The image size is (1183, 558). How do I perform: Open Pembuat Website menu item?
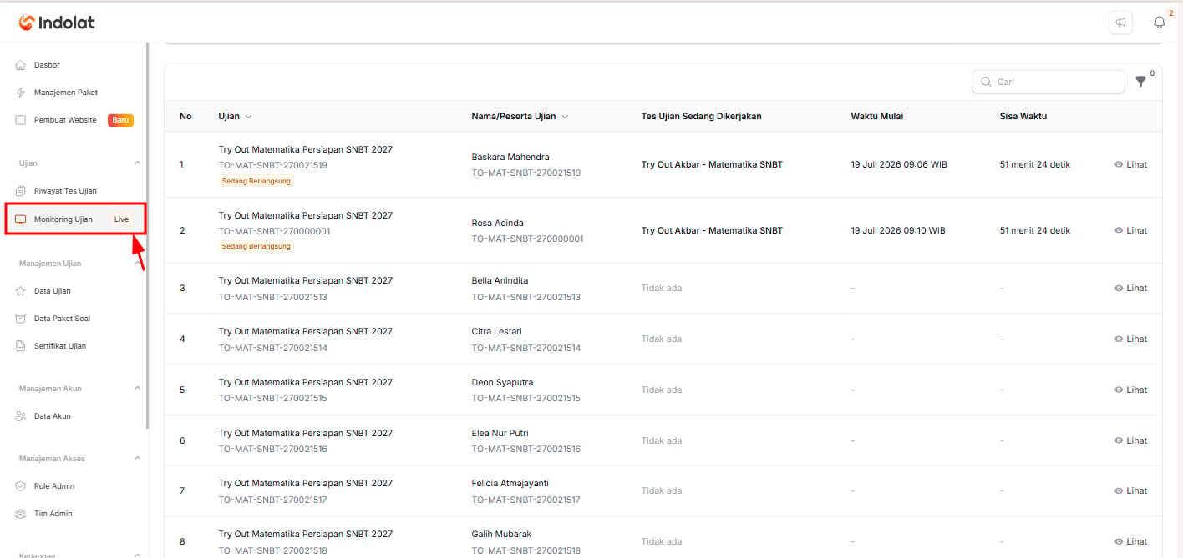click(x=74, y=120)
